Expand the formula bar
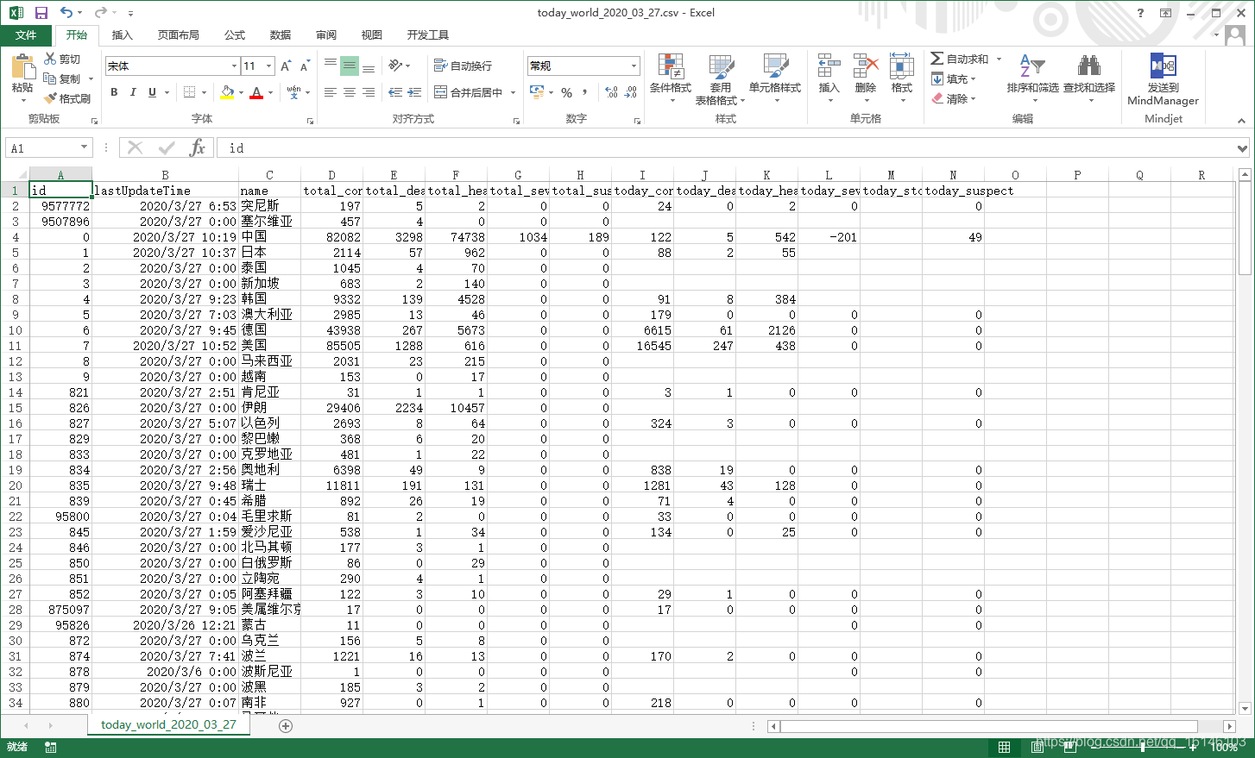This screenshot has width=1255, height=758. (1242, 148)
